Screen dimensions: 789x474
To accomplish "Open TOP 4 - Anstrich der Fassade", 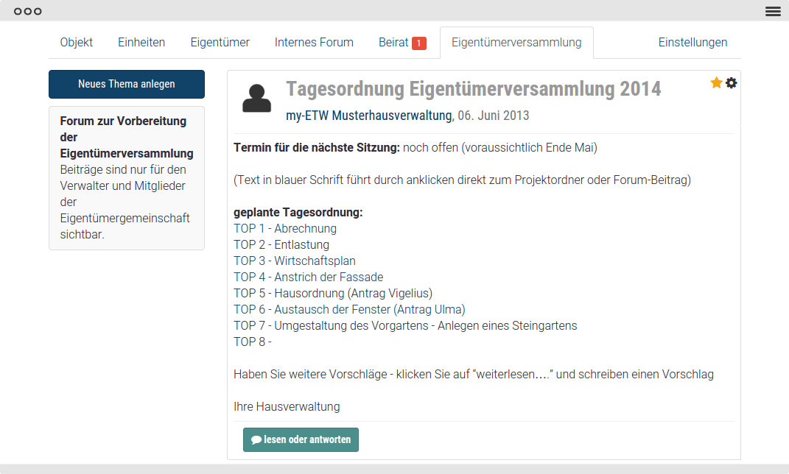I will 308,277.
